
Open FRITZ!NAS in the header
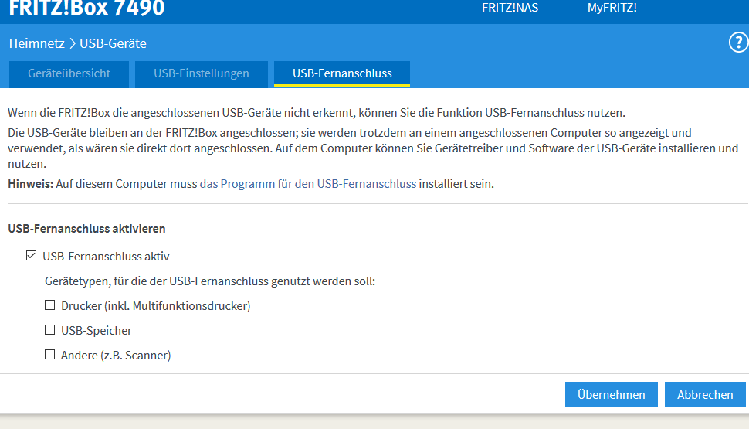click(510, 9)
